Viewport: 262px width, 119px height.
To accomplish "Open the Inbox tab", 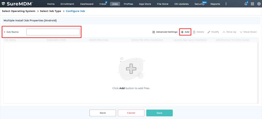I will (103, 4).
